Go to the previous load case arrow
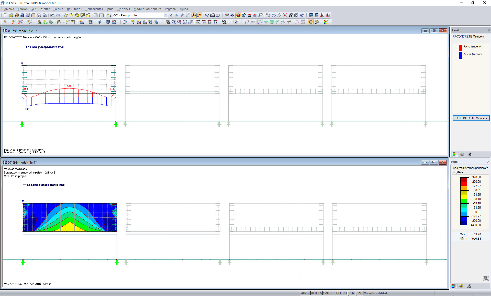Image resolution: width=491 pixels, height=296 pixels. (171, 15)
